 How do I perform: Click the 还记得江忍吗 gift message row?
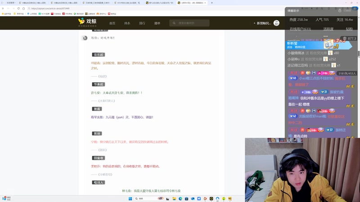click(314, 65)
